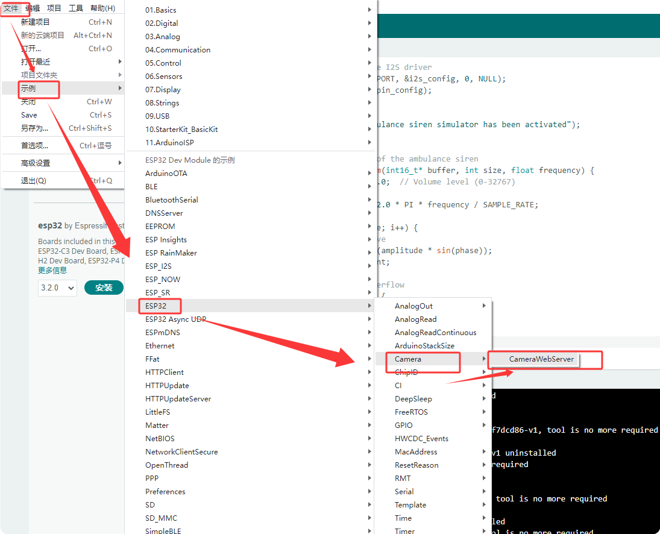Open 首选项... preferences entry
Image resolution: width=660 pixels, height=534 pixels.
pos(63,146)
